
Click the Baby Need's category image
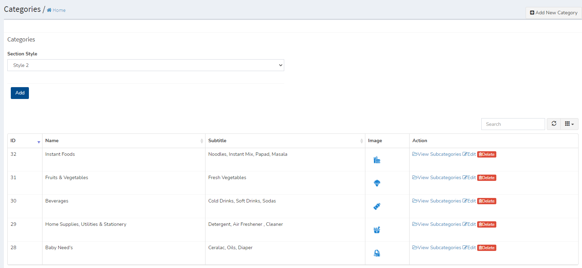377,253
